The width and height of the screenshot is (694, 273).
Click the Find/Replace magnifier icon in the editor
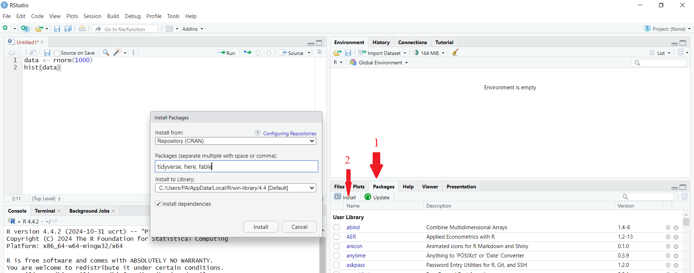point(106,52)
